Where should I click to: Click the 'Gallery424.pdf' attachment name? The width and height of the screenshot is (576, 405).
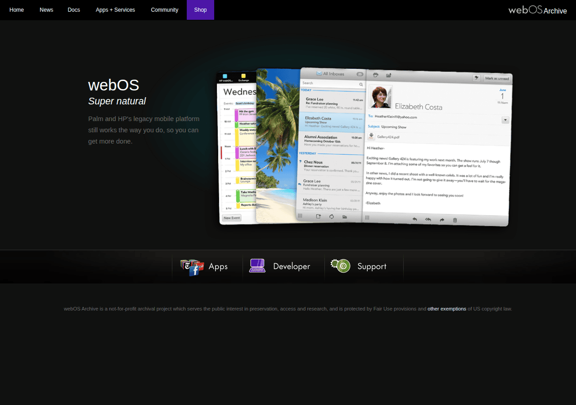[x=388, y=137]
